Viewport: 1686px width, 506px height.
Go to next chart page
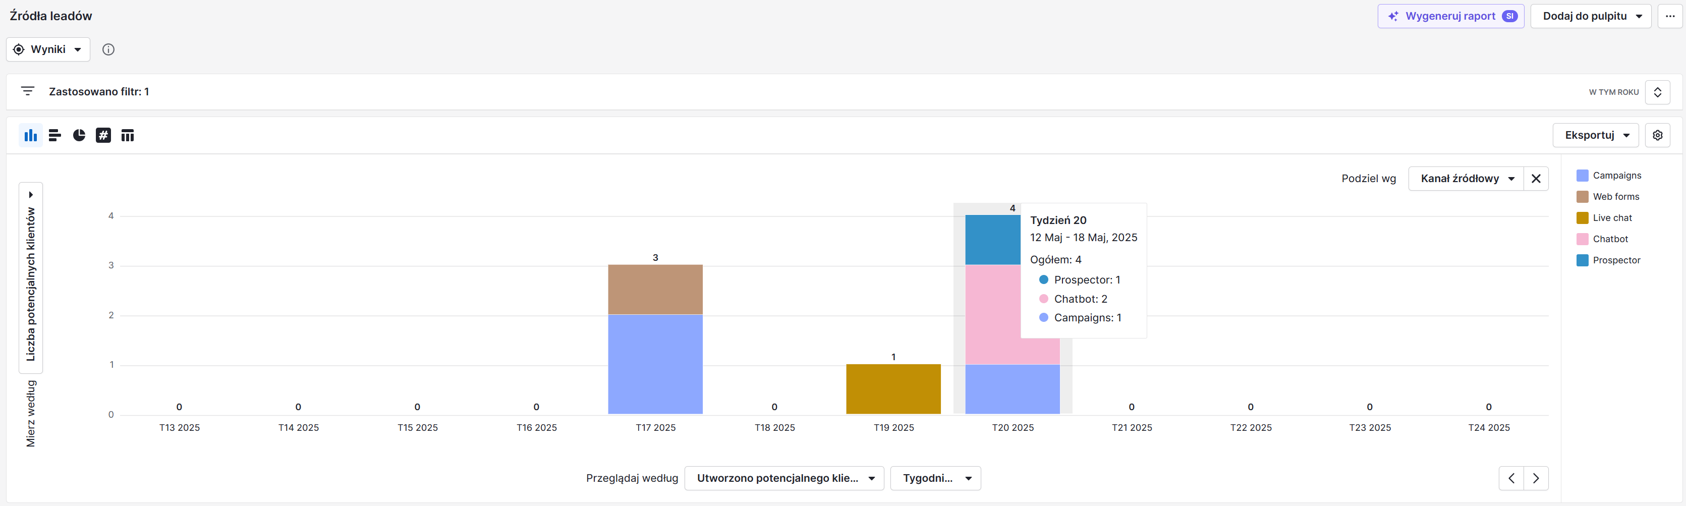1536,479
